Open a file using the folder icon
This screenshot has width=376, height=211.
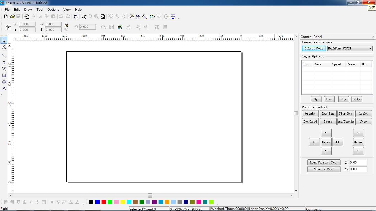[12, 16]
